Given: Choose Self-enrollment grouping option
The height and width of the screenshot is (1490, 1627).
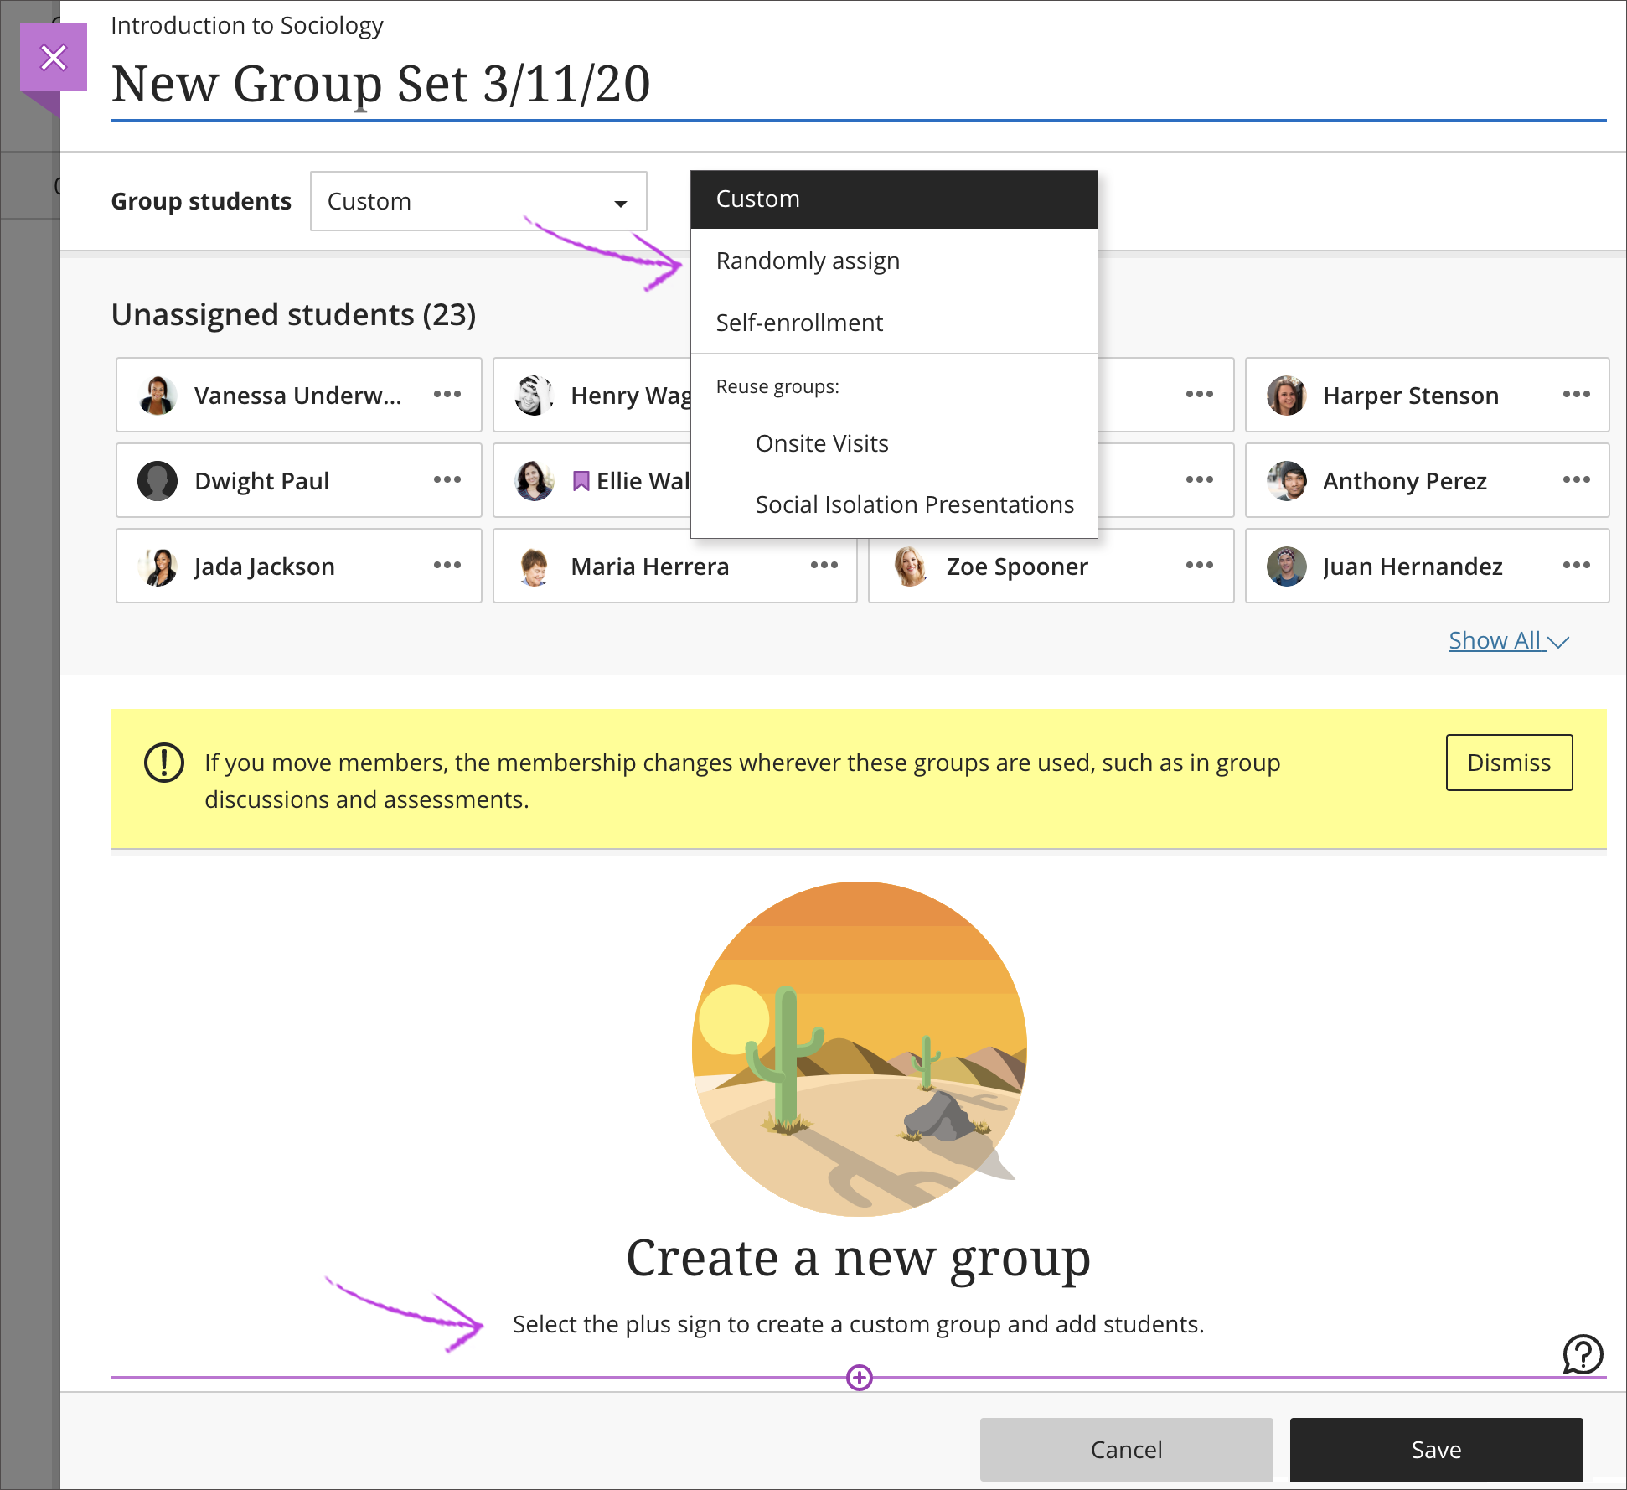Looking at the screenshot, I should point(798,322).
